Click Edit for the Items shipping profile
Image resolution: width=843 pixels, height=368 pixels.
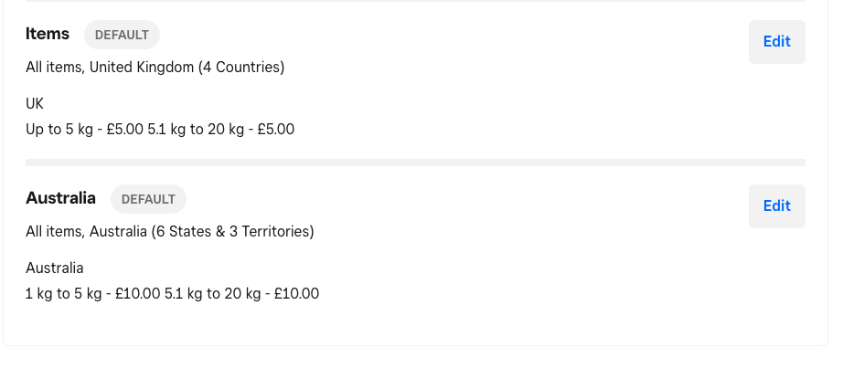coord(776,42)
